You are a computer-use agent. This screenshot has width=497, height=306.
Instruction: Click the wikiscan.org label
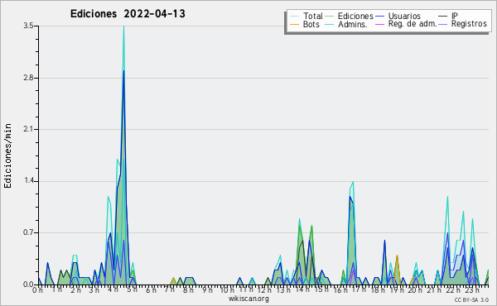248,299
